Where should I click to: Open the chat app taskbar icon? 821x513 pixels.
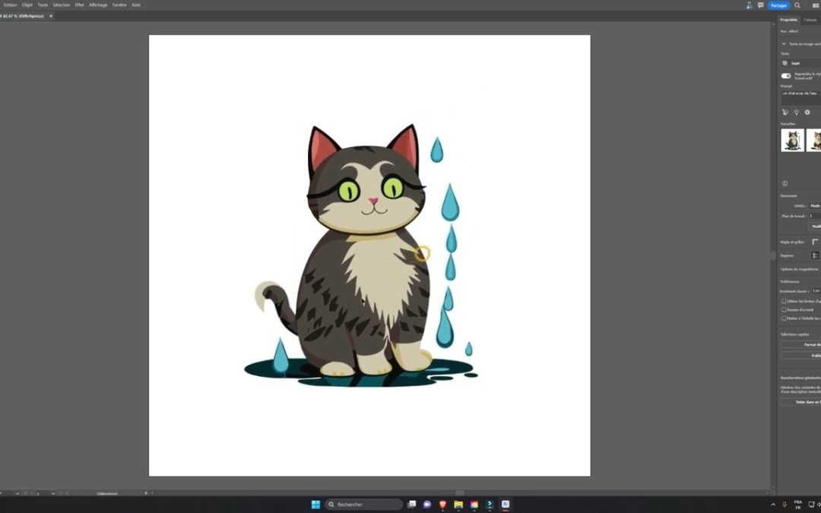pyautogui.click(x=427, y=505)
